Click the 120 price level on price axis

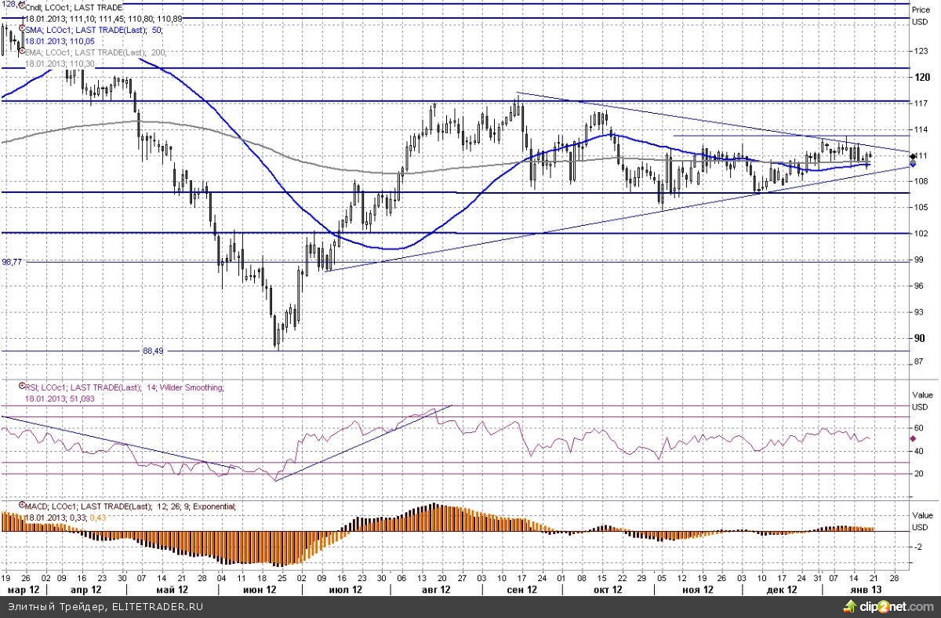click(x=922, y=77)
